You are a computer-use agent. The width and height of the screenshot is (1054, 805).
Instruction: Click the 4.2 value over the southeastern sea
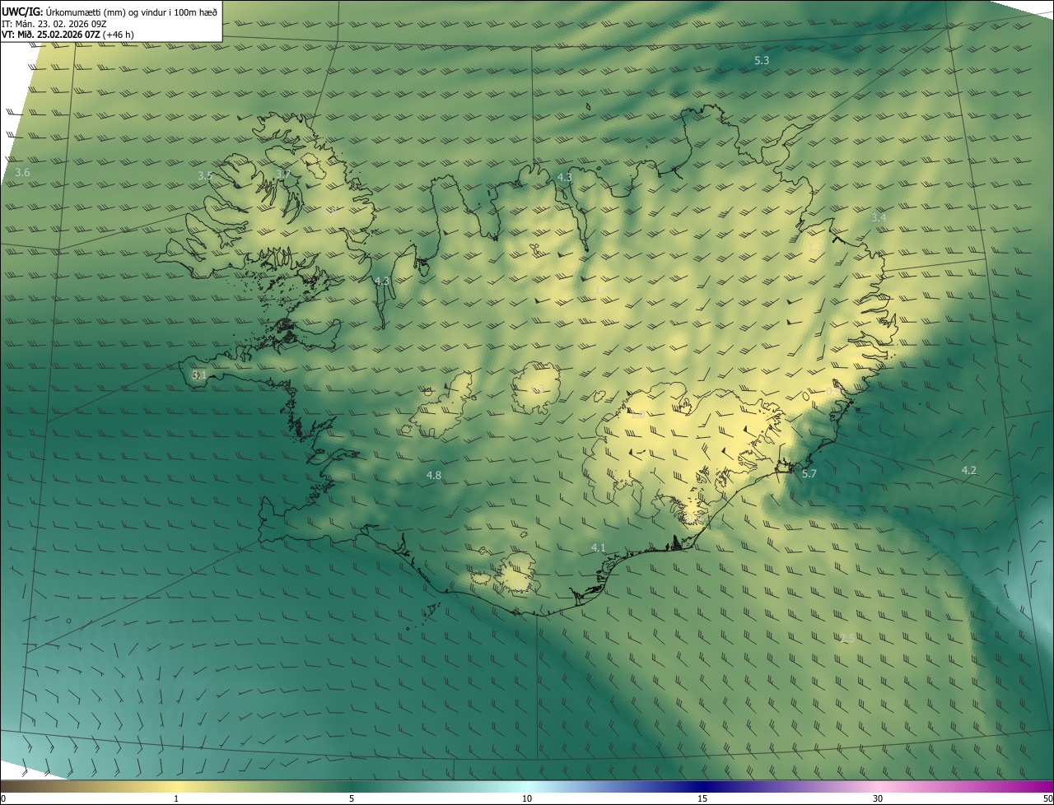tap(969, 470)
